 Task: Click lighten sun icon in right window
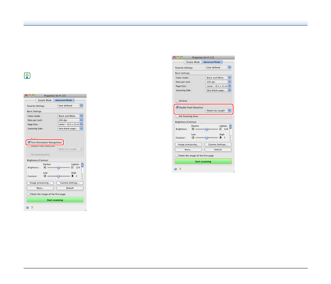pos(220,129)
